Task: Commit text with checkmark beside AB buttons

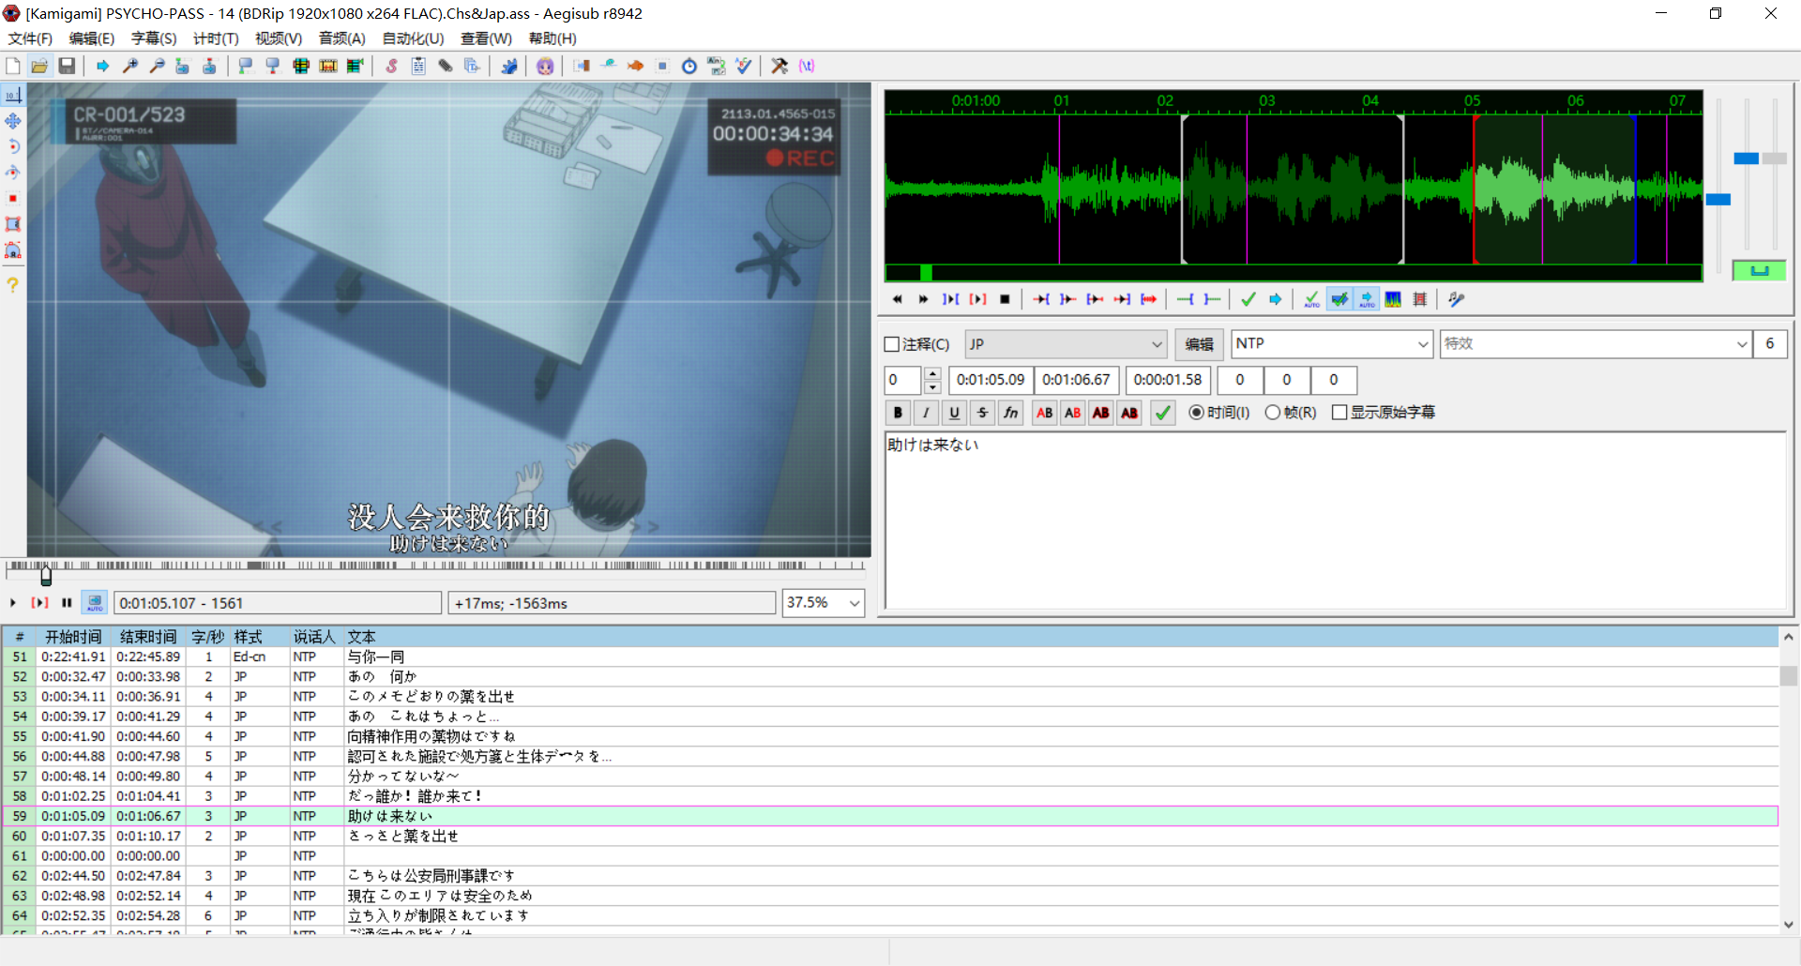Action: pos(1163,413)
